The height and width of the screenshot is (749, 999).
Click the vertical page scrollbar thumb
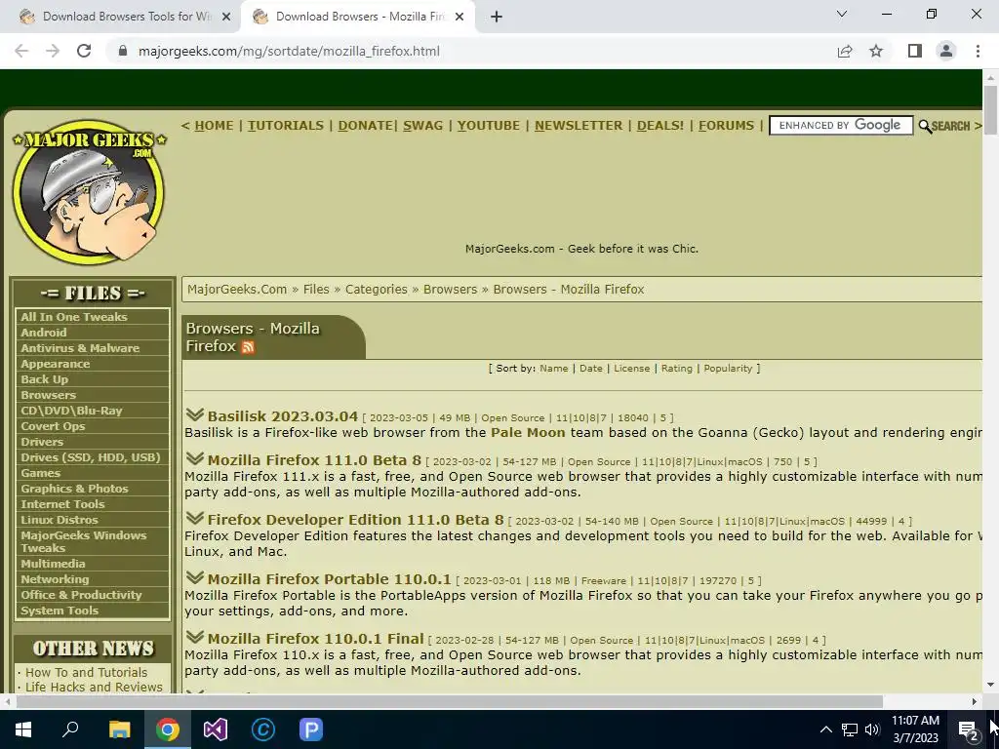pos(990,109)
